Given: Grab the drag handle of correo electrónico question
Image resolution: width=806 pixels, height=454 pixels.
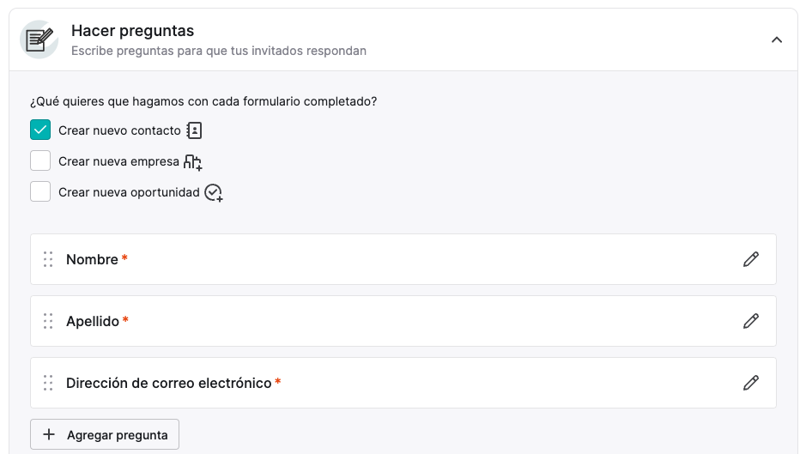Looking at the screenshot, I should pyautogui.click(x=48, y=383).
